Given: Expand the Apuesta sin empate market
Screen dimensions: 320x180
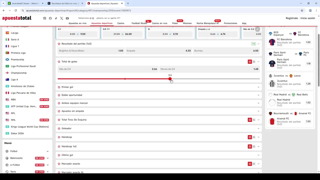Looking at the screenshot, I should click(258, 111).
